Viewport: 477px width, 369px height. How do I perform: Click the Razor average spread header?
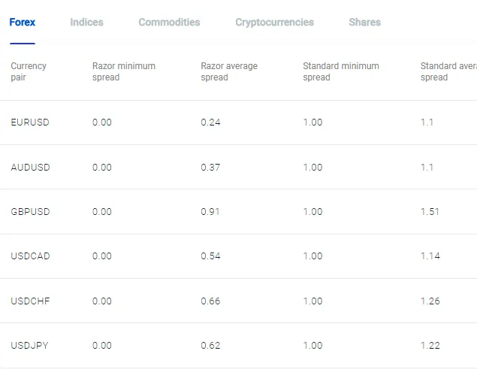(229, 71)
